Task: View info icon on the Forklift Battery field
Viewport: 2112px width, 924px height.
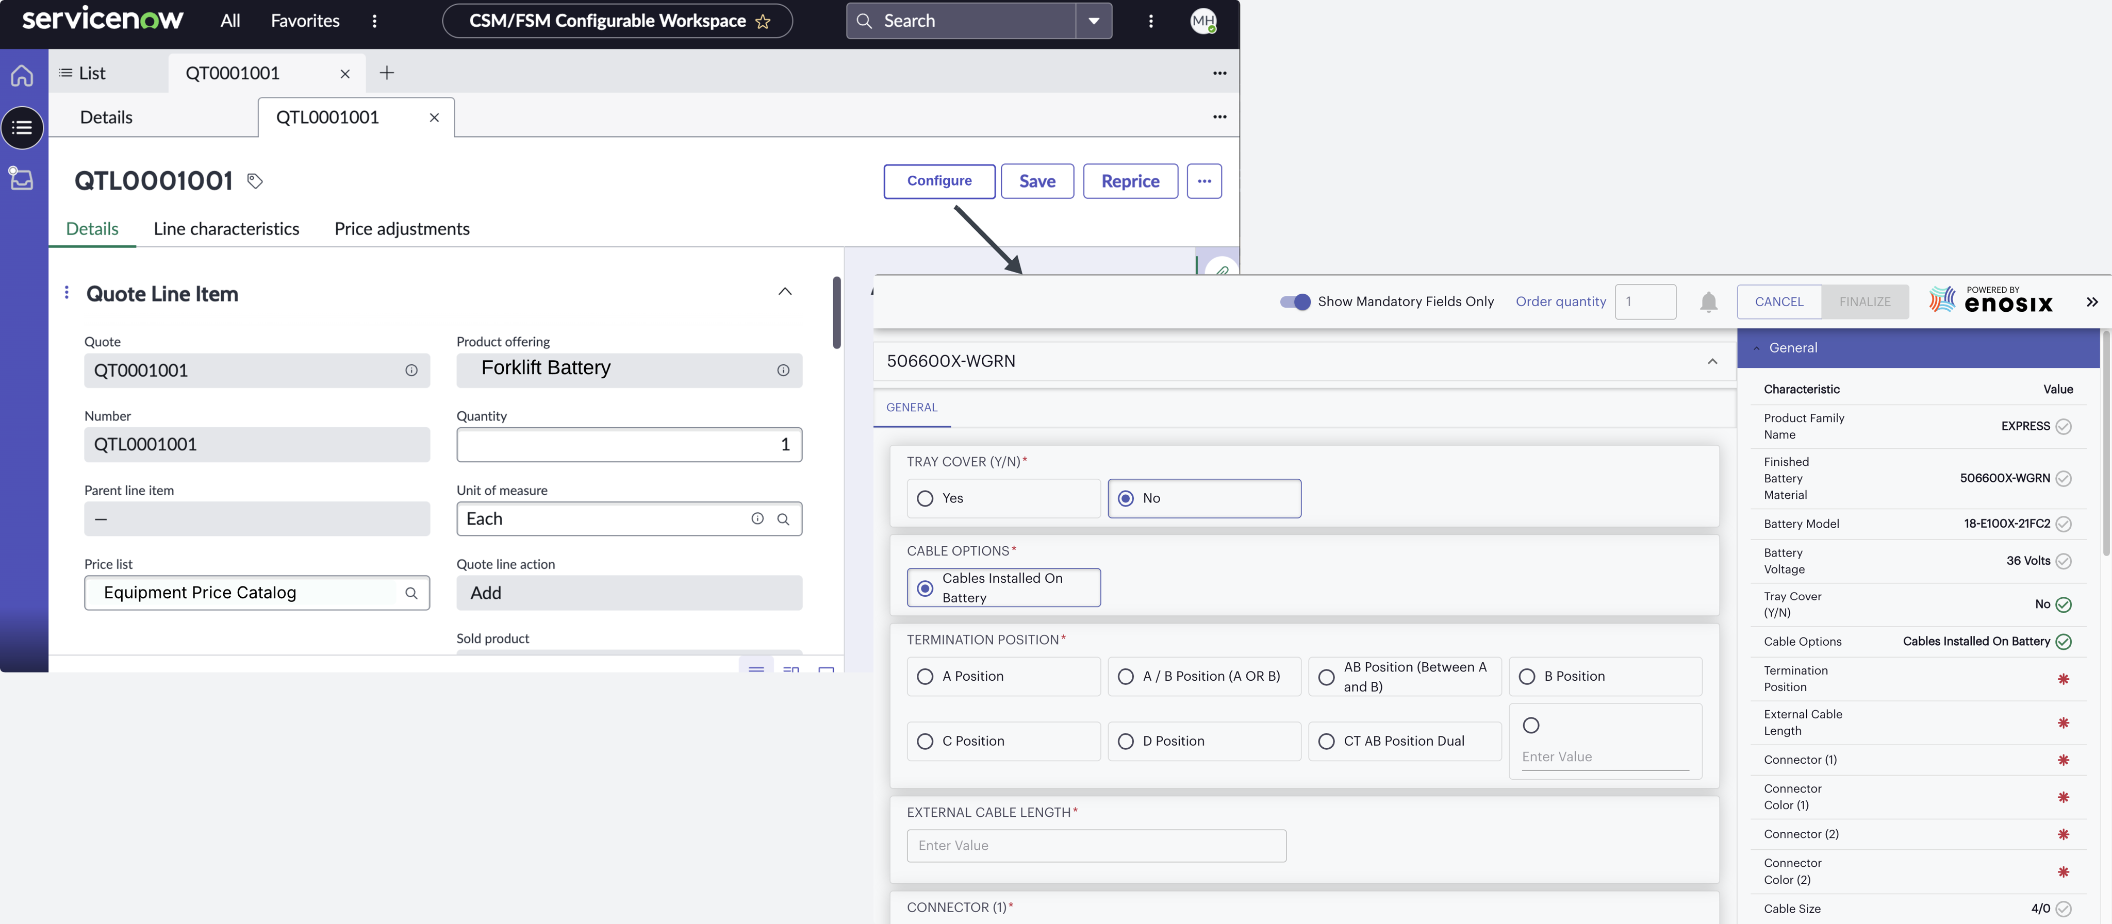Action: 784,370
